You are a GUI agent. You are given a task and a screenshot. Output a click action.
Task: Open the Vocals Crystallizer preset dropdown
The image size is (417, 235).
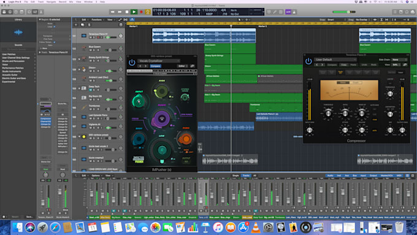(159, 61)
